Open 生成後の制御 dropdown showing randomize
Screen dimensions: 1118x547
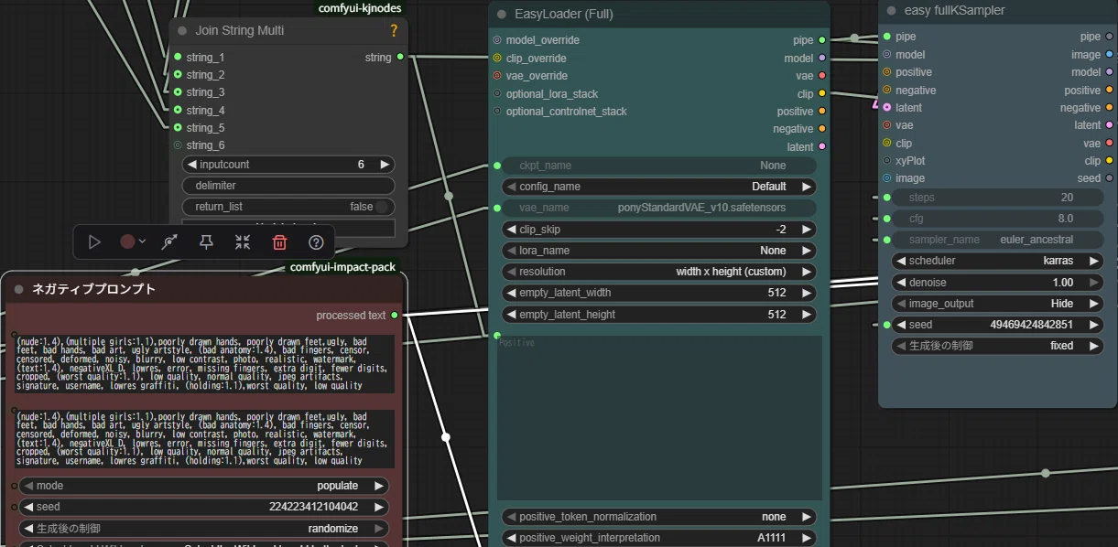coord(203,529)
